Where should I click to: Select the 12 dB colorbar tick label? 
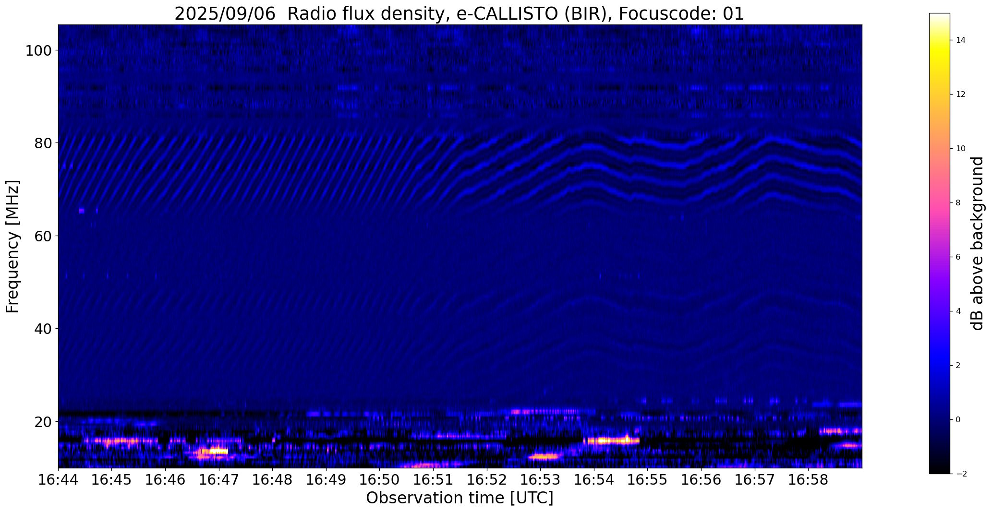click(960, 95)
